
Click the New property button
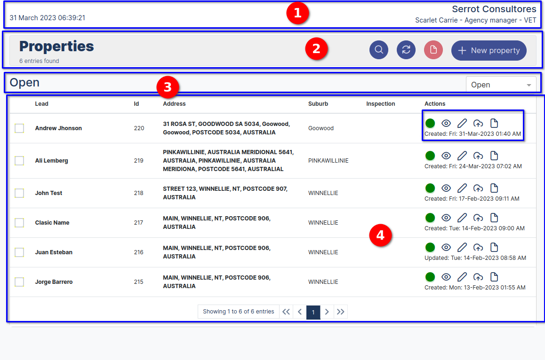coord(489,50)
